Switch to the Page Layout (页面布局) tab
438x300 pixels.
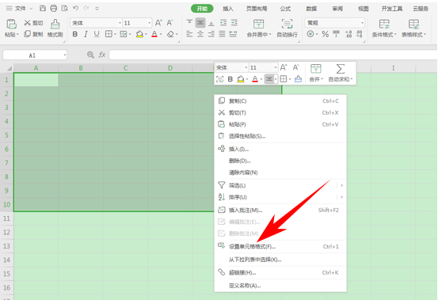coord(257,9)
